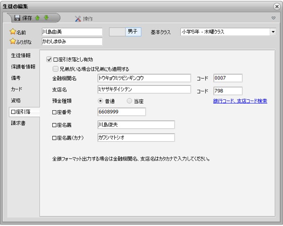Viewport: 283px width, 226px height.
Task: Click the 口座番号 input field
Action: point(121,112)
